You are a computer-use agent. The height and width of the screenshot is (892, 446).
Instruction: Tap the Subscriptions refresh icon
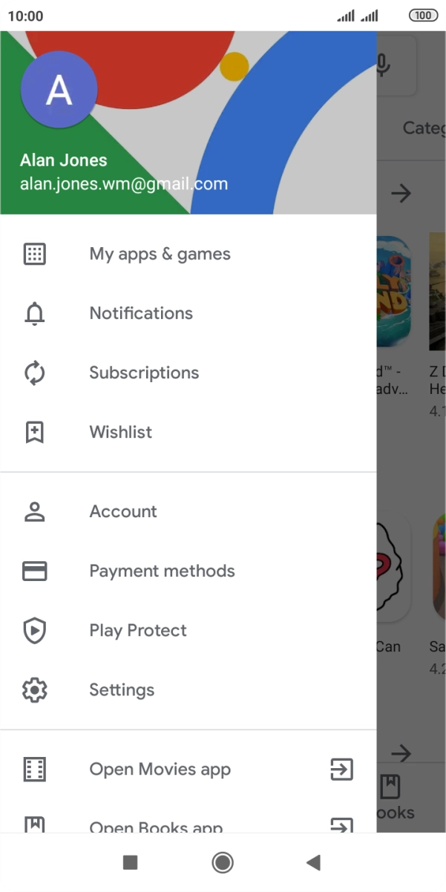click(x=35, y=373)
